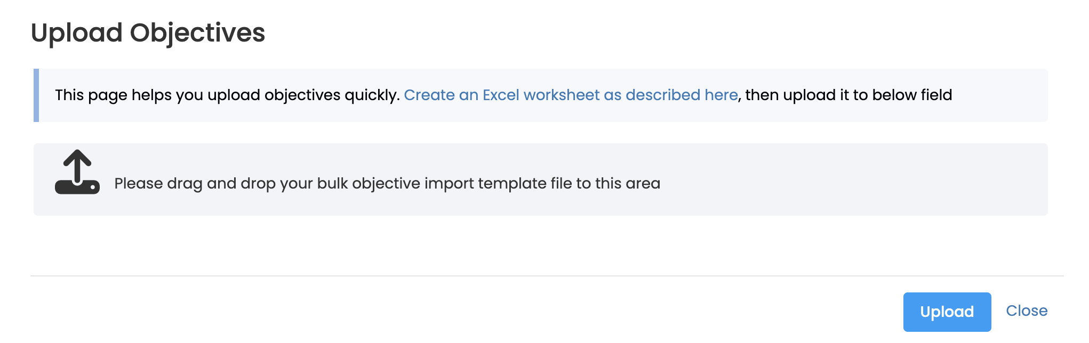The width and height of the screenshot is (1089, 343).
Task: Click the upward arrow in upload icon
Action: tap(77, 162)
